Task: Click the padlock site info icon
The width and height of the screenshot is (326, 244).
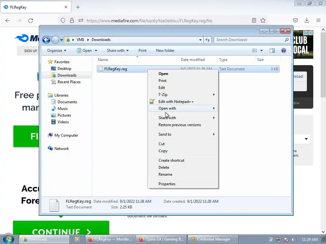Action: [x=72, y=21]
